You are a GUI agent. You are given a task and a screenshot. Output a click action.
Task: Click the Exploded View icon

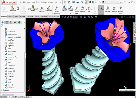point(89,9)
